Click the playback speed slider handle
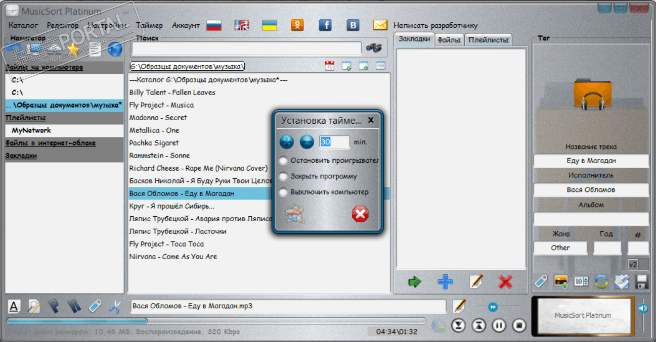Viewport: 656px width, 342px height. coord(493,307)
